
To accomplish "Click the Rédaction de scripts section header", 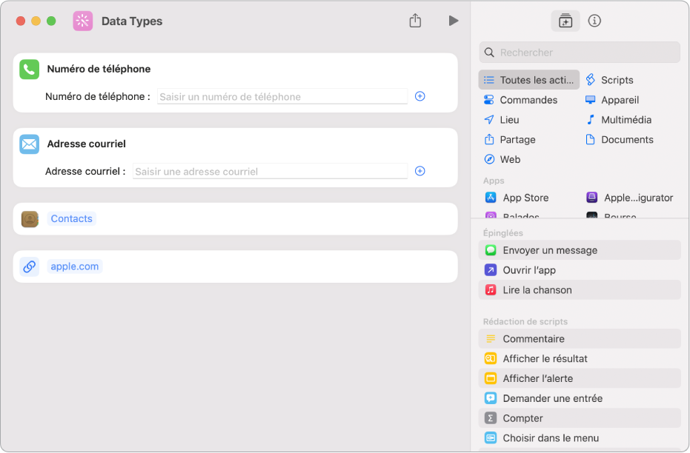I will point(525,322).
